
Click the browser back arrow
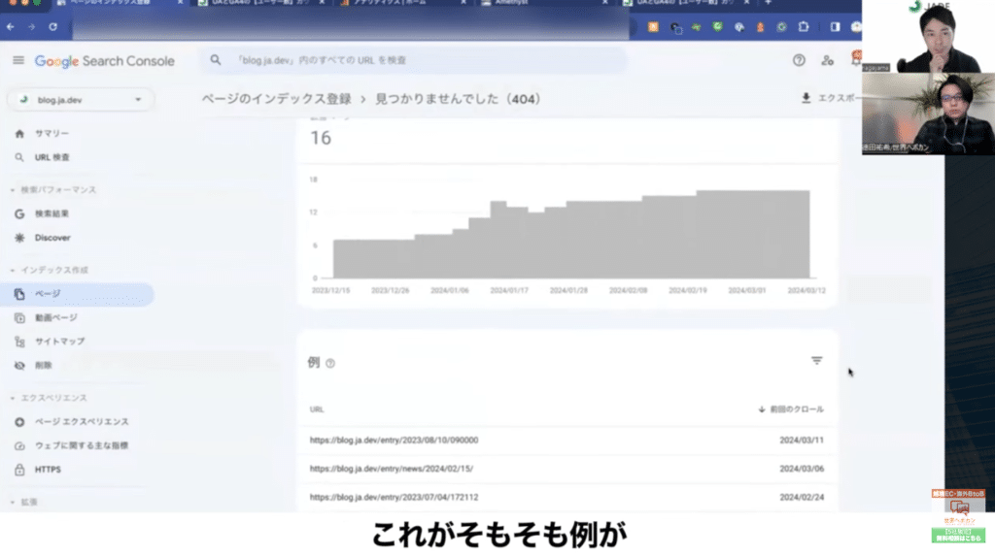click(x=10, y=26)
